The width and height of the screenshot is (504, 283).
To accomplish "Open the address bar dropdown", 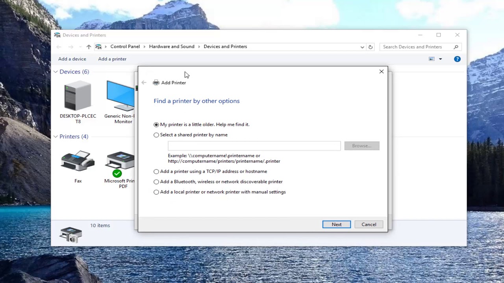I will [362, 47].
